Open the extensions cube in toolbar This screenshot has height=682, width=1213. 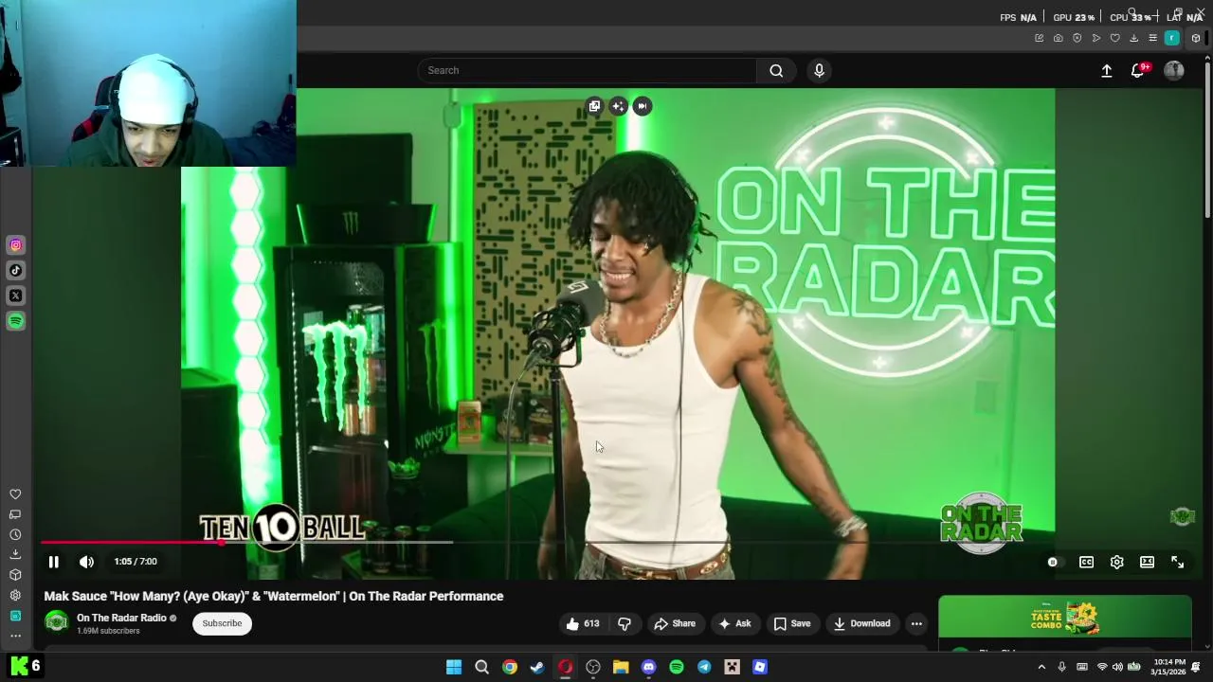point(1195,38)
